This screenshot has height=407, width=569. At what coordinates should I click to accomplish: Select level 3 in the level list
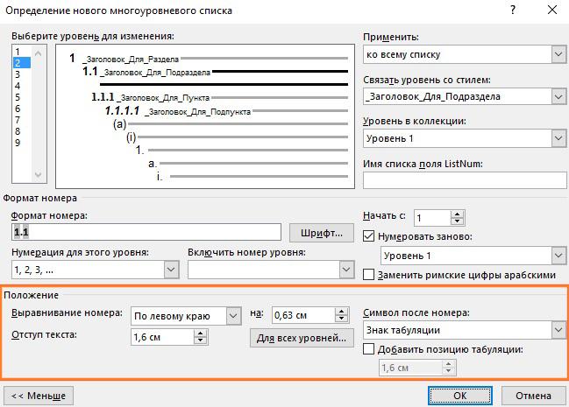(17, 74)
